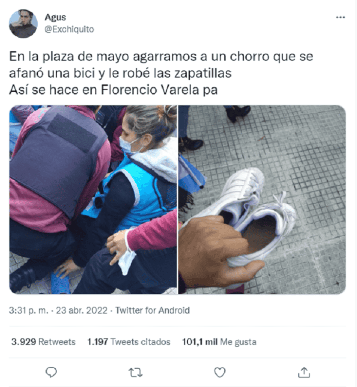Click the word Retweets label
The image size is (357, 387).
[x=57, y=342]
